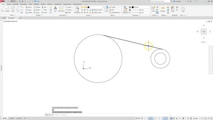Viewport: 213px width, 120px height.
Task: Expand the Annotation panel
Action: (63, 15)
